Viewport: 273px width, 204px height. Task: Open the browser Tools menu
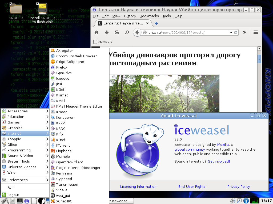tap(167, 16)
